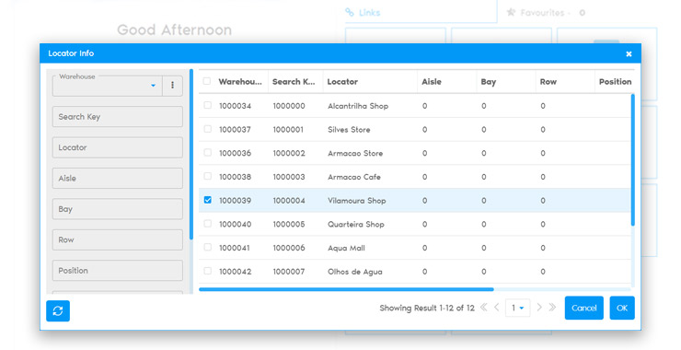Jump to the last results page
The height and width of the screenshot is (350, 681).
[552, 308]
